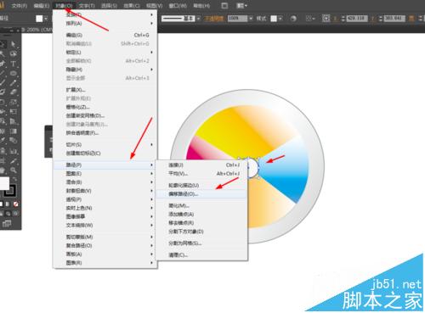The image size is (425, 313).
Task: Choose 扩展(X)... menu entry
Action: (x=105, y=90)
